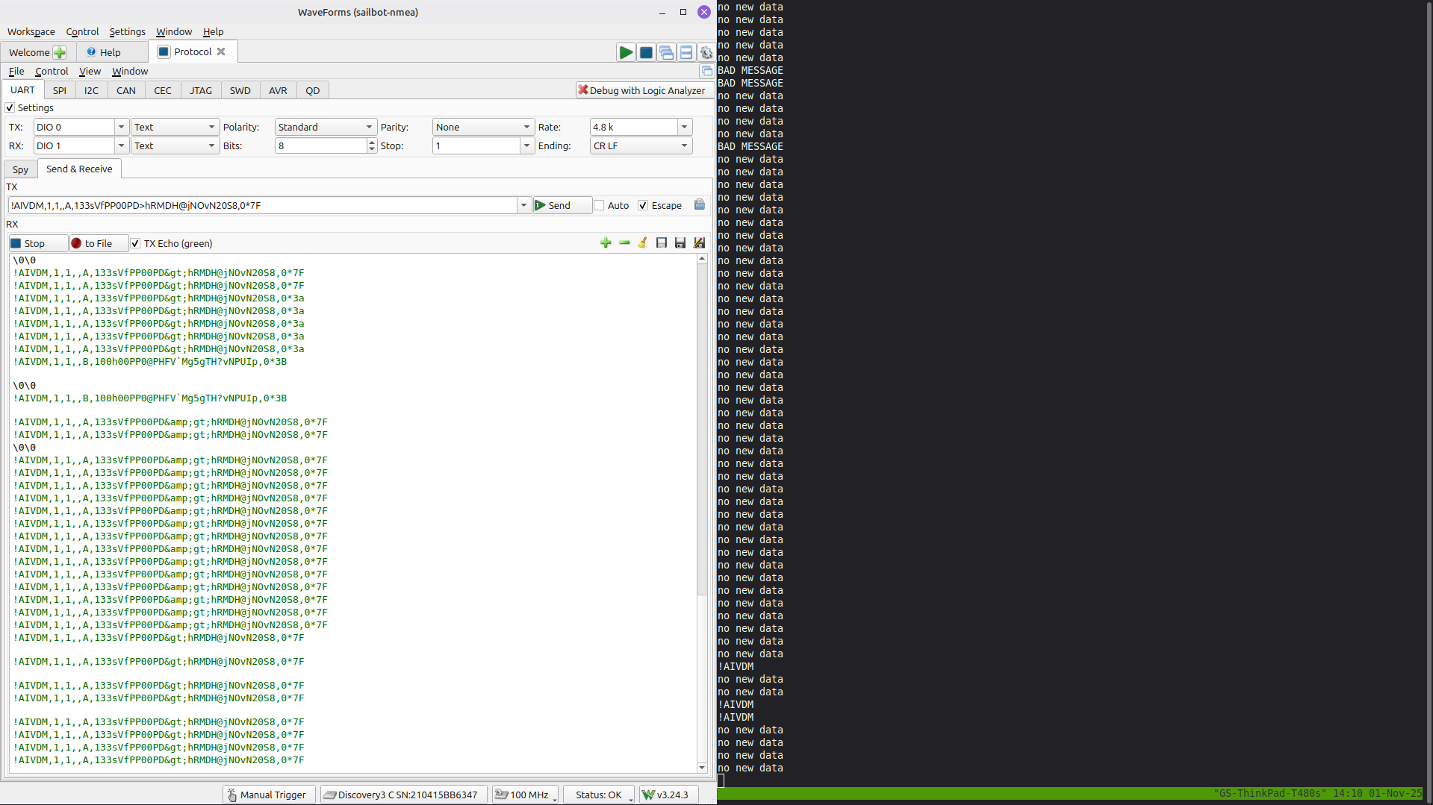Enable the Auto send checkbox

click(599, 205)
